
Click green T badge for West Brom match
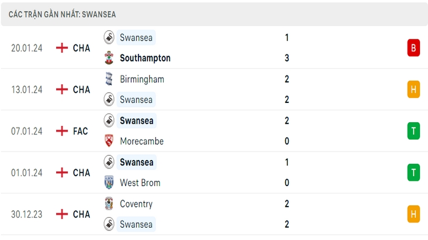coord(414,172)
